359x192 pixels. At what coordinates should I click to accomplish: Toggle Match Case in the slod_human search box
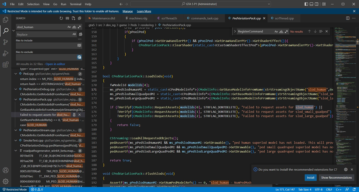click(69, 27)
